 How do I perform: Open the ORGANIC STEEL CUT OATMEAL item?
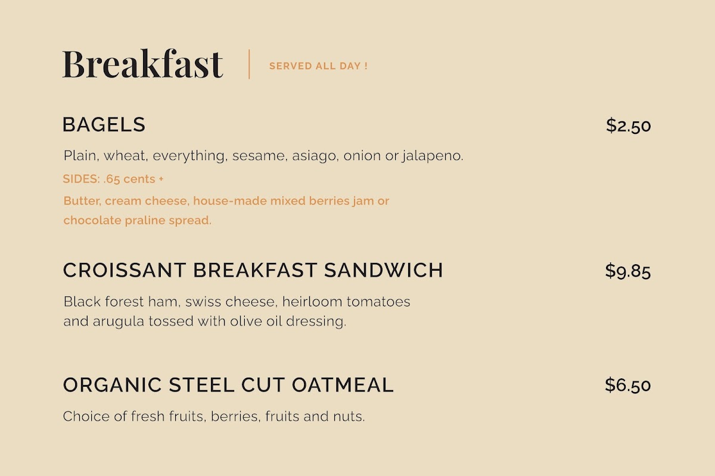pyautogui.click(x=228, y=385)
